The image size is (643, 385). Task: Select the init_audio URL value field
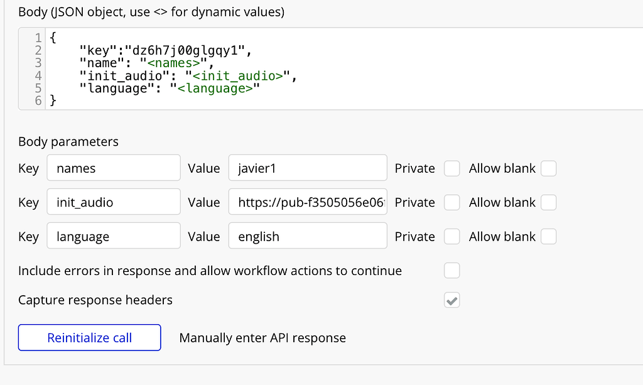pyautogui.click(x=308, y=202)
